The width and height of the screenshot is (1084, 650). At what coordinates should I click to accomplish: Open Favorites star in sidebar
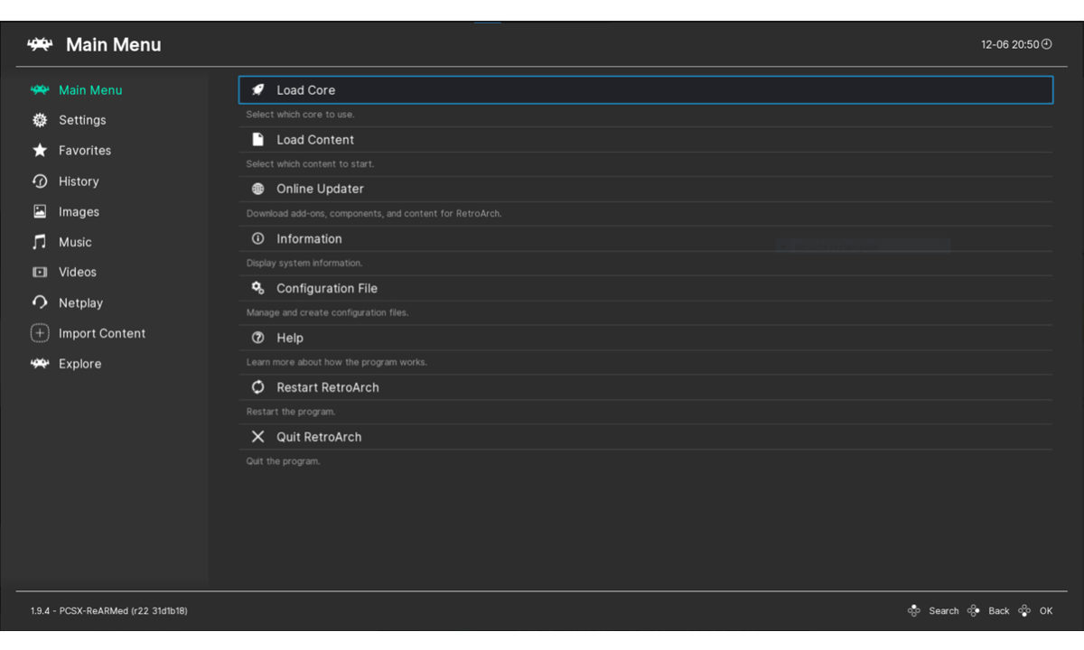click(x=40, y=151)
